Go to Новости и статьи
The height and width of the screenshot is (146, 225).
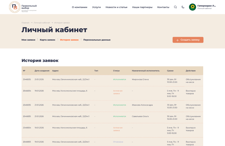pos(116,7)
